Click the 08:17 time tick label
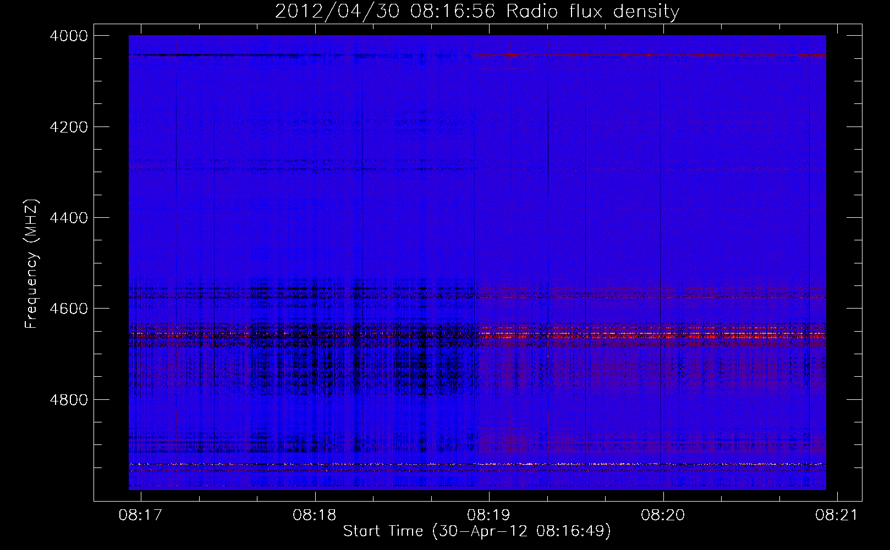Image resolution: width=890 pixels, height=550 pixels. click(140, 515)
